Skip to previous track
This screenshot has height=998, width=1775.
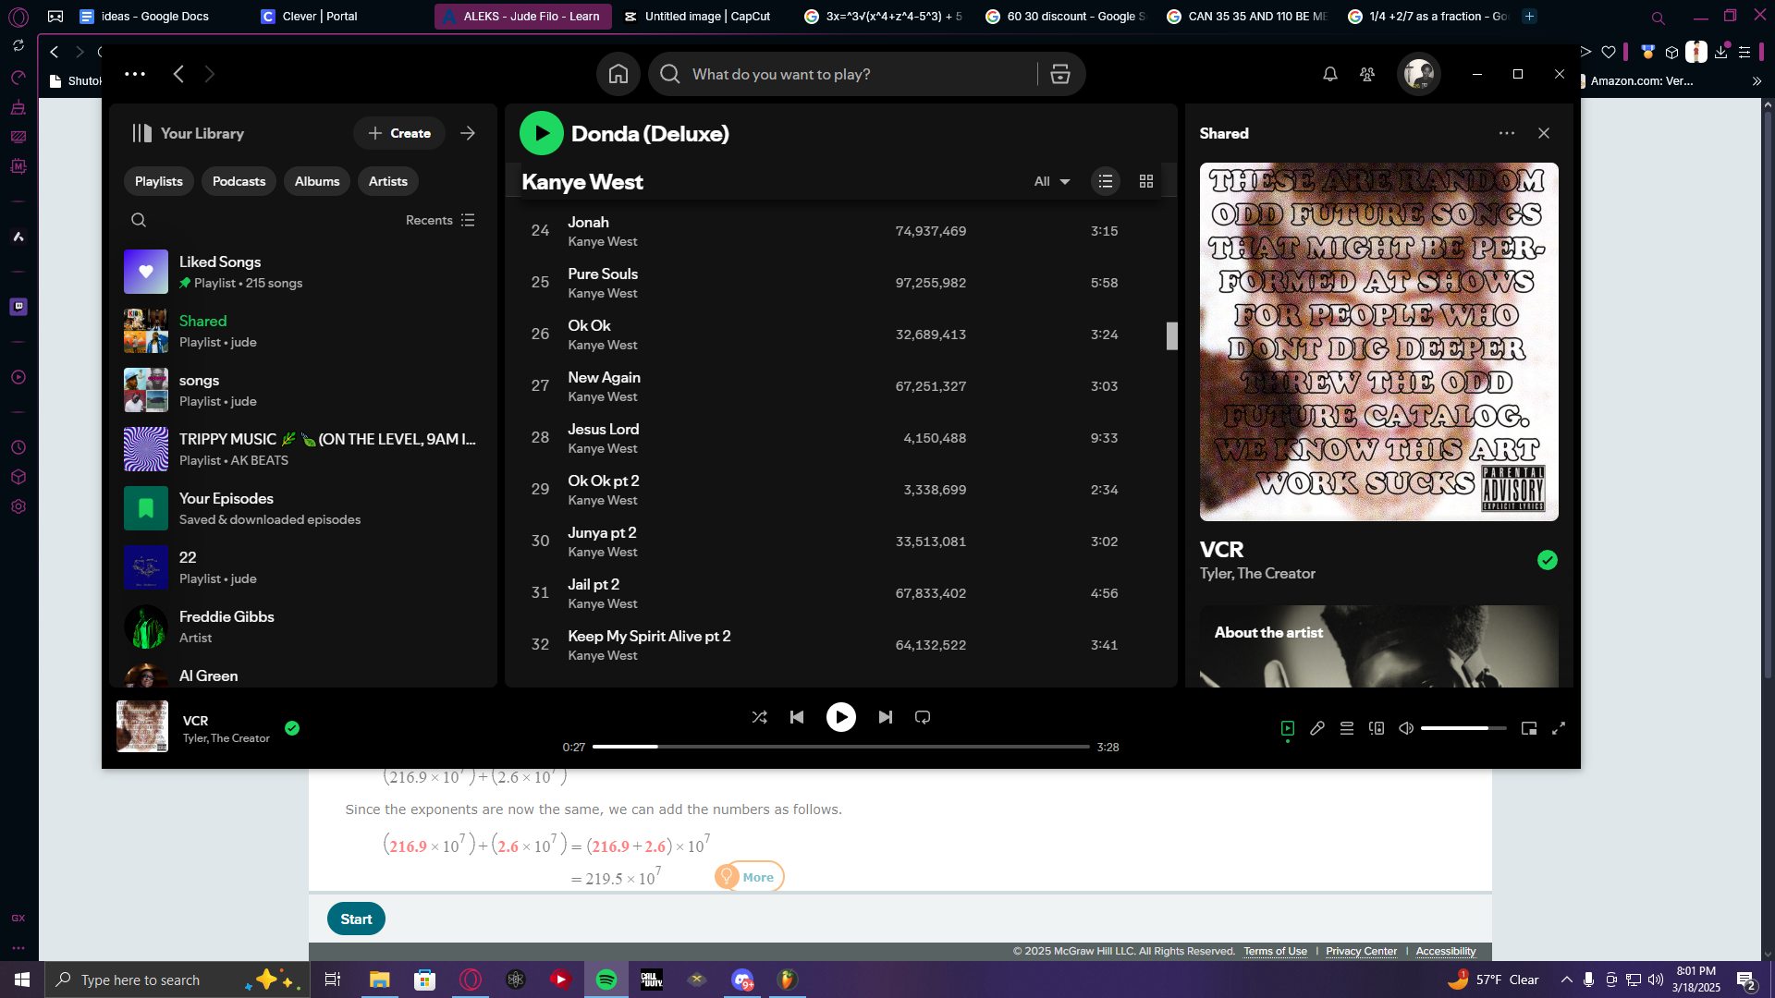(797, 717)
